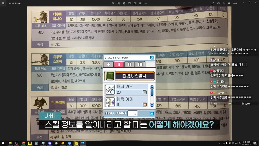Screen dimensions: 259x146
Task: Click chat username Sarah J
Action: point(221,93)
